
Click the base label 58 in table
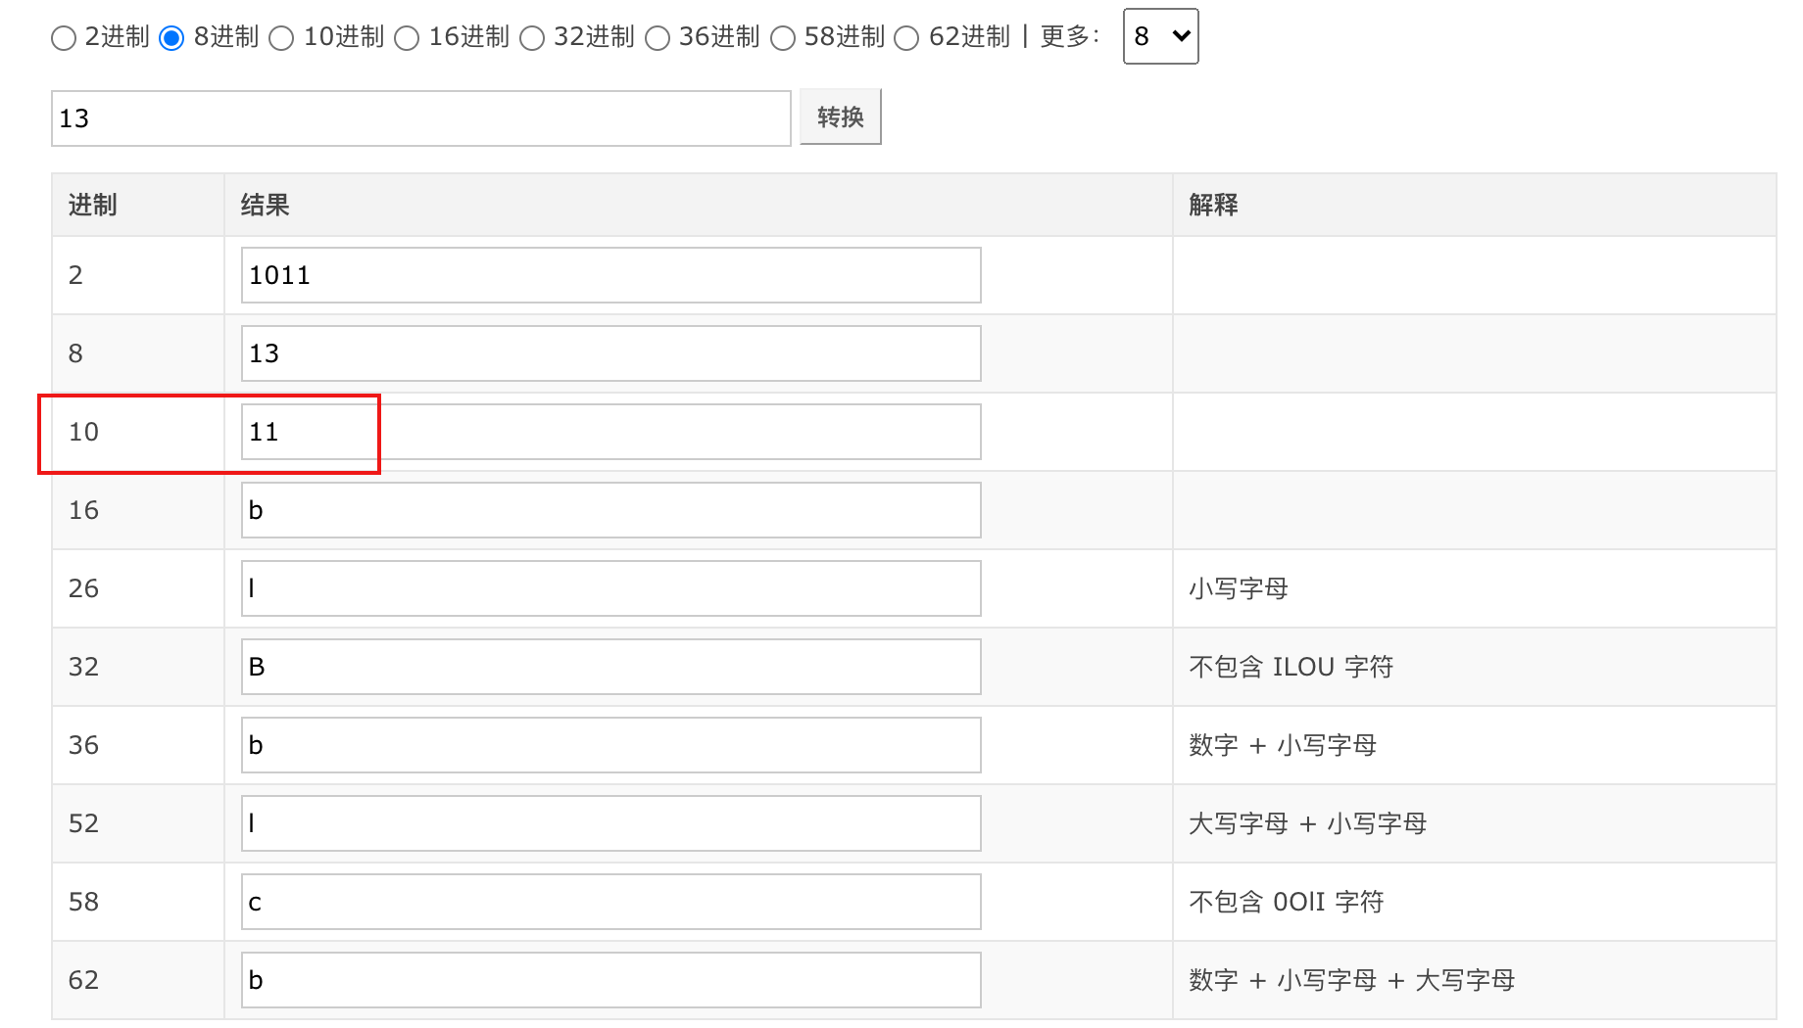point(83,902)
